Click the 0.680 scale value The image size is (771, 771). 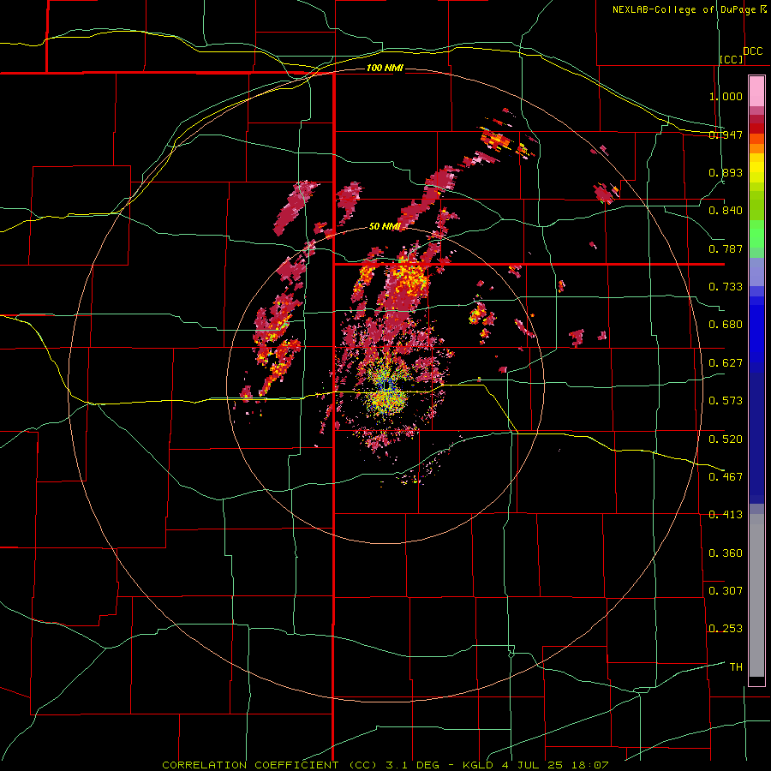point(726,325)
